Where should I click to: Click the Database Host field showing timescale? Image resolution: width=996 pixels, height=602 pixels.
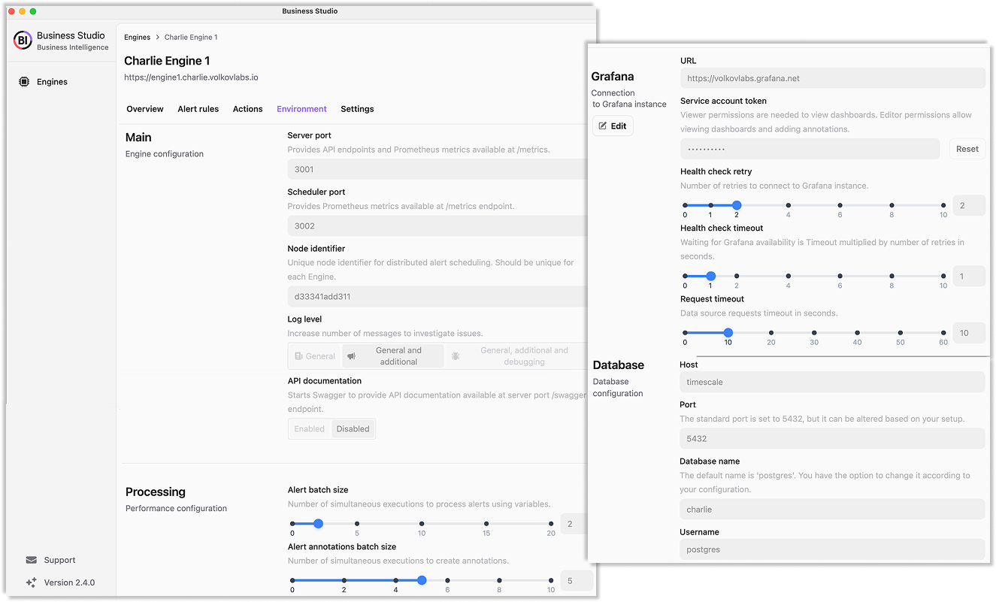[832, 382]
